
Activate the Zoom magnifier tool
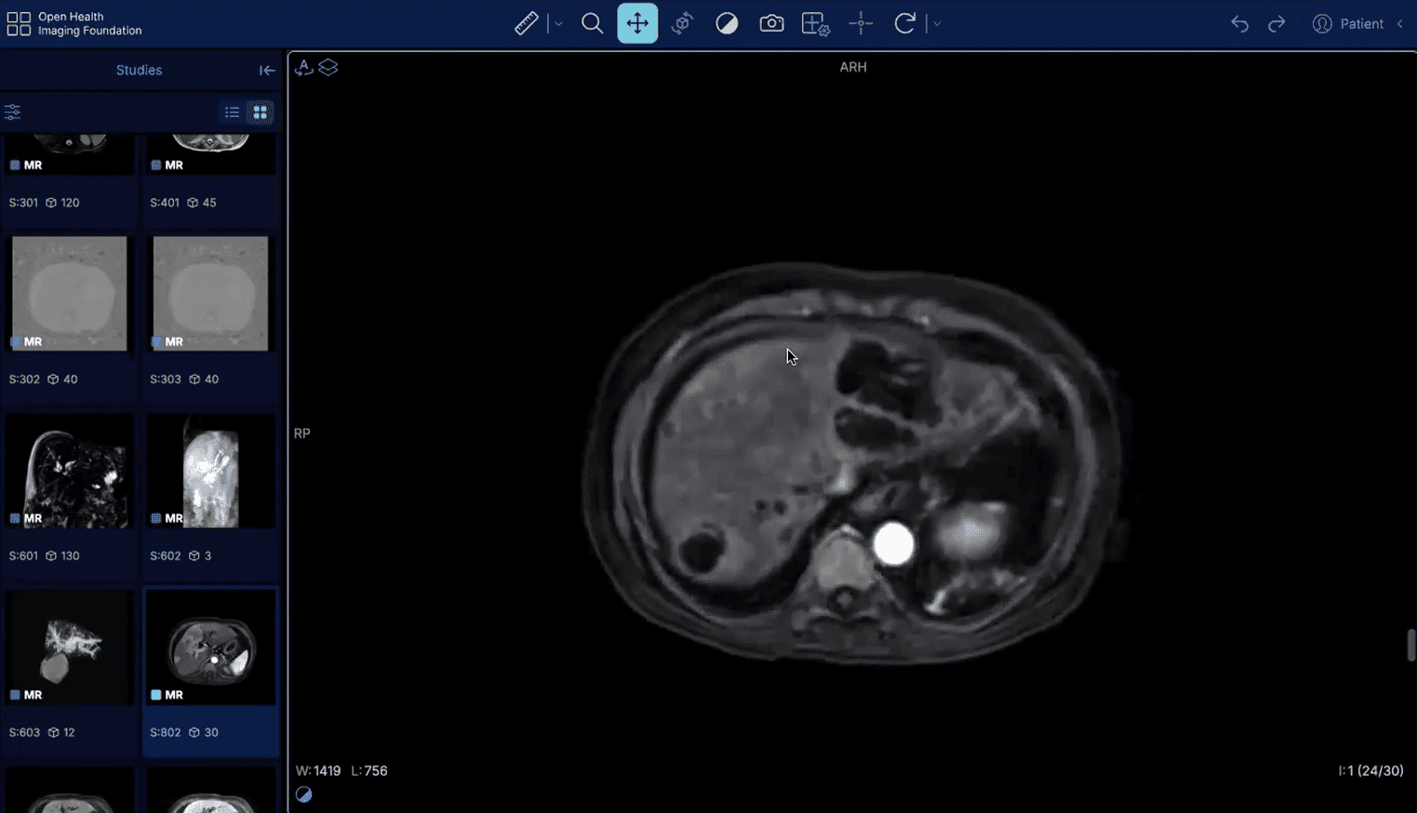tap(592, 23)
